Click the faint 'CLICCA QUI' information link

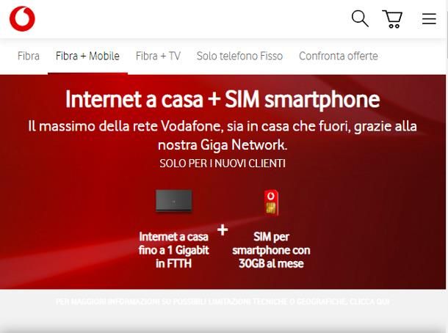pyautogui.click(x=369, y=301)
